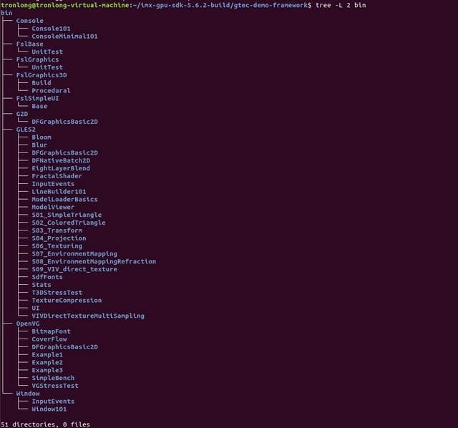
Task: Select the CoverFlow entry
Action: click(x=49, y=339)
